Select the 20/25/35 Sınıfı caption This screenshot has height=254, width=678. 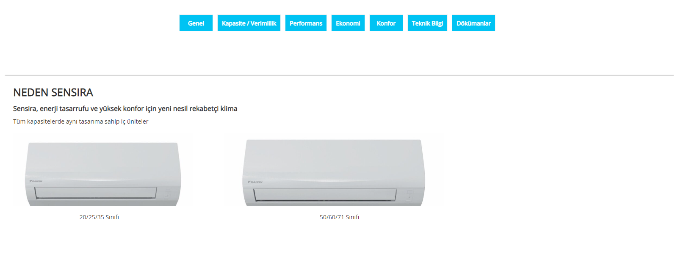[99, 217]
